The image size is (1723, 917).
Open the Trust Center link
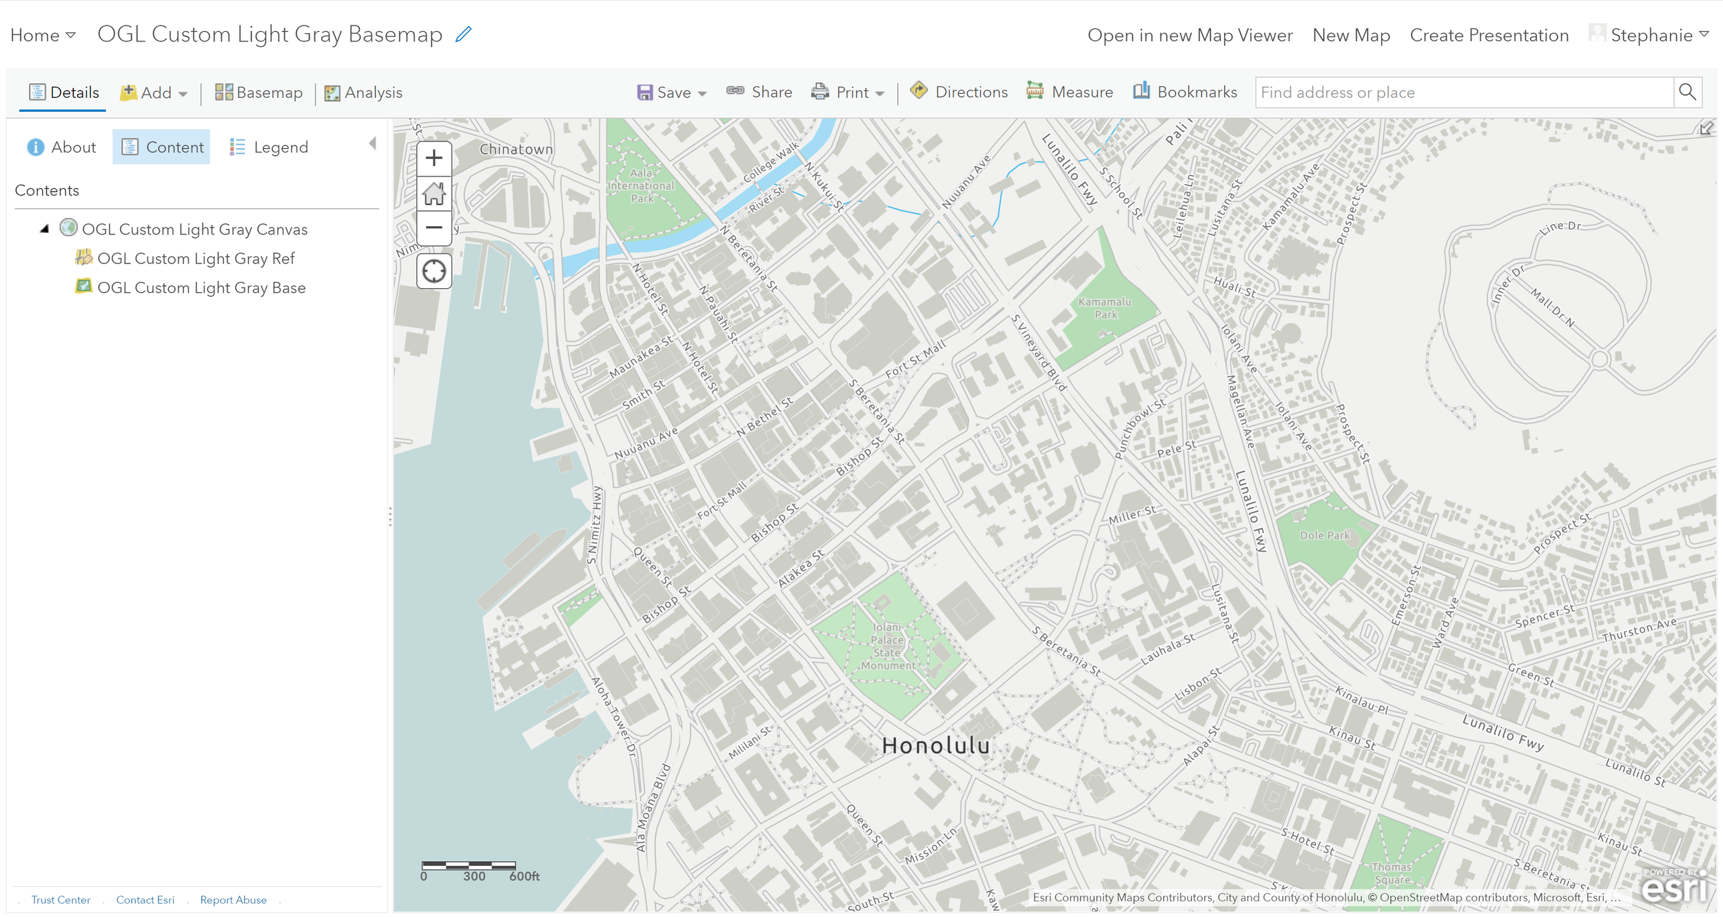(61, 900)
